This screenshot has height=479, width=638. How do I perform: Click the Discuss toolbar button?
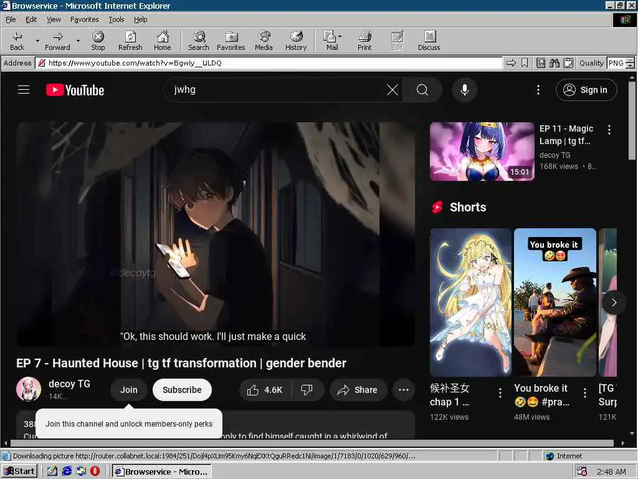pos(429,41)
